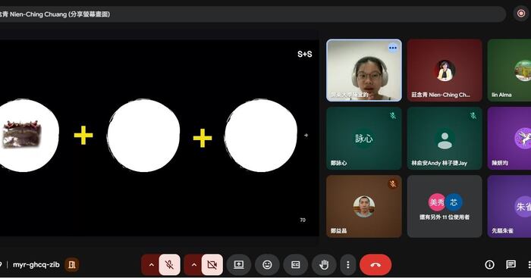Click the recording indicator icon at top
This screenshot has height=278, width=531.
(521, 14)
